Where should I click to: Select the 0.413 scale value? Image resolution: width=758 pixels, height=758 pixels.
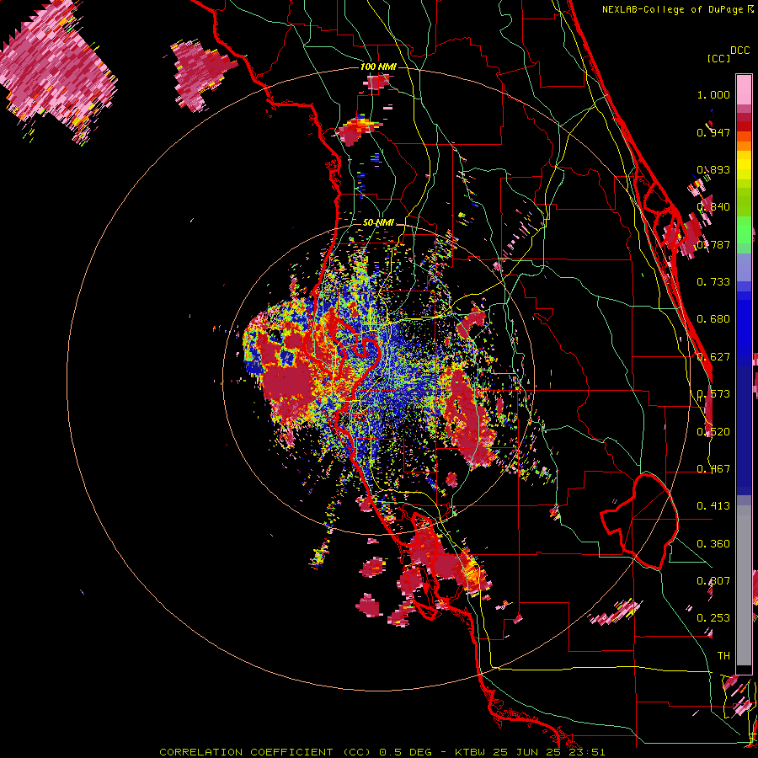pyautogui.click(x=713, y=506)
